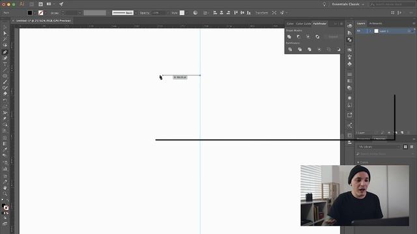This screenshot has height=234, width=417.
Task: Click the Crop pathfinder icon
Action: point(319,49)
